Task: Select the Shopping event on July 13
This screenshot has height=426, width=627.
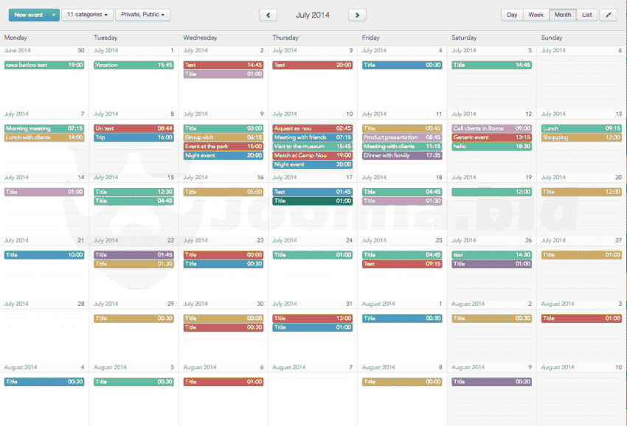Action: click(x=581, y=137)
